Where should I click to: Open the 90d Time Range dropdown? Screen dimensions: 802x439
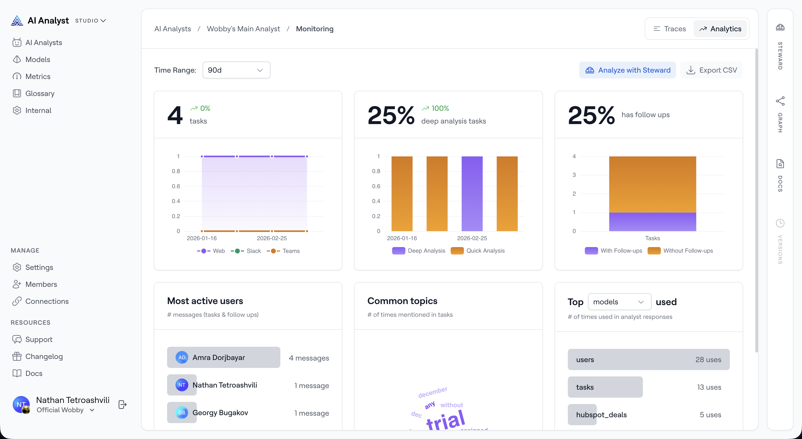pyautogui.click(x=236, y=70)
